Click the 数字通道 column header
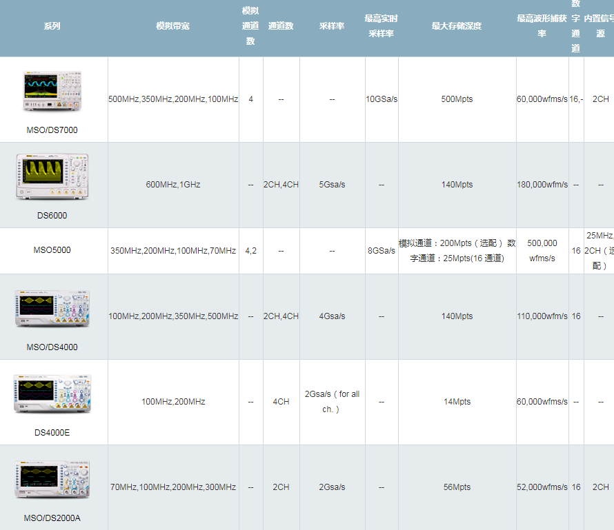This screenshot has height=530, width=614. [x=575, y=26]
